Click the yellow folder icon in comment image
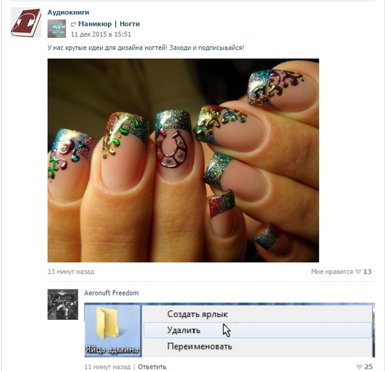The image size is (385, 371). (107, 324)
